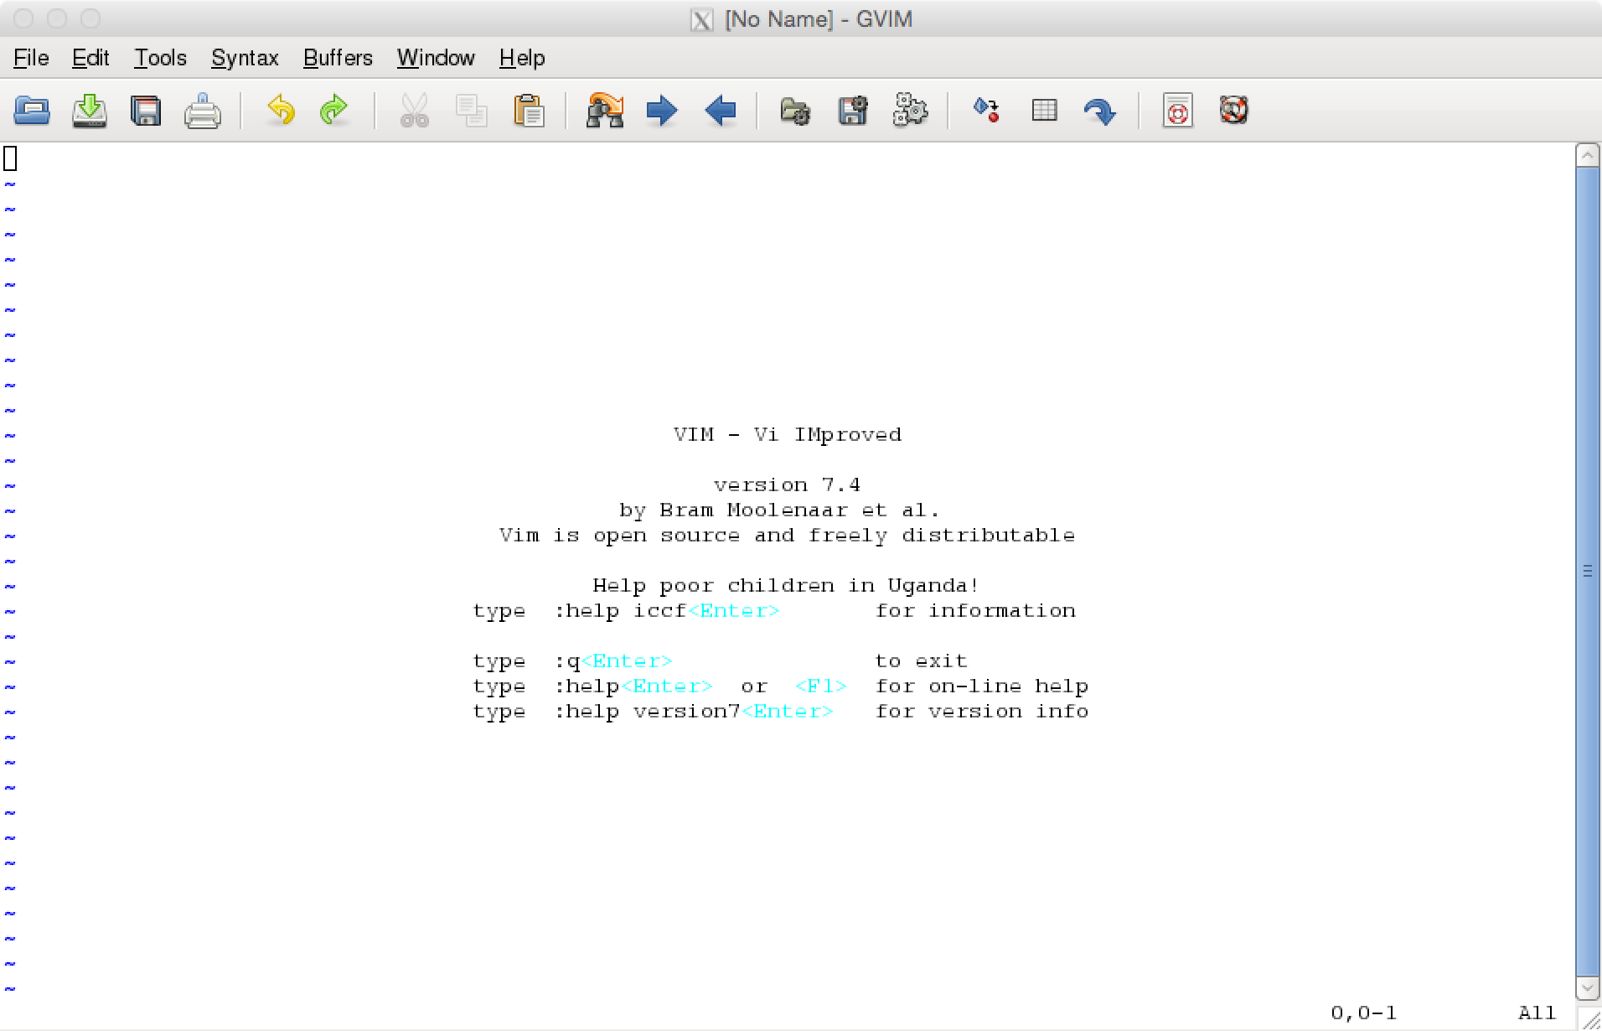Click the Find Help lifebuoy search icon
1602x1031 pixels.
click(x=1234, y=110)
